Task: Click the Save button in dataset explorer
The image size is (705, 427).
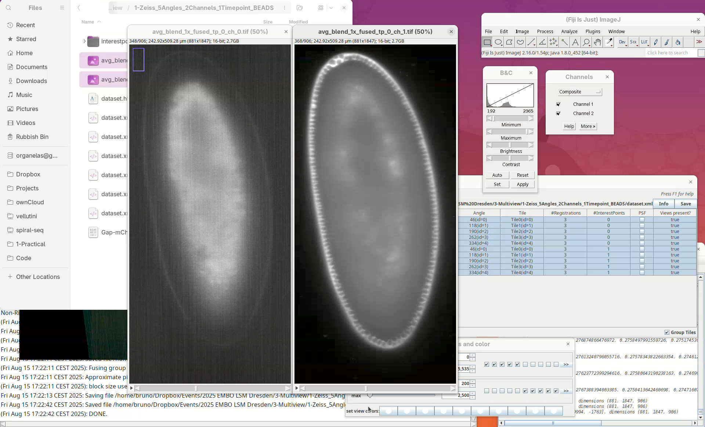Action: click(x=686, y=204)
